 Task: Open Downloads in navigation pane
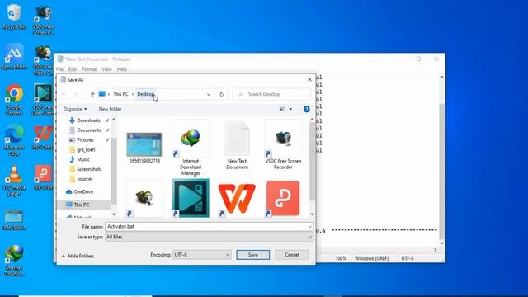point(88,120)
